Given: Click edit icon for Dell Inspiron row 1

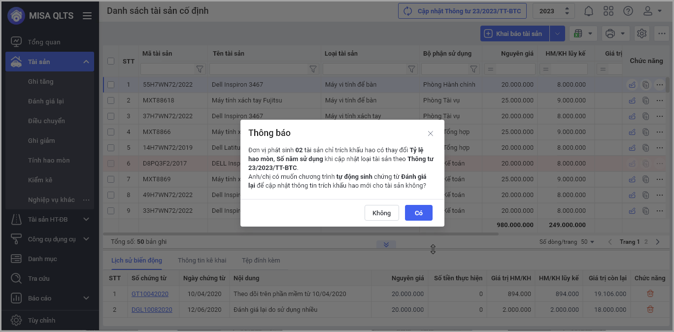Looking at the screenshot, I should 632,85.
